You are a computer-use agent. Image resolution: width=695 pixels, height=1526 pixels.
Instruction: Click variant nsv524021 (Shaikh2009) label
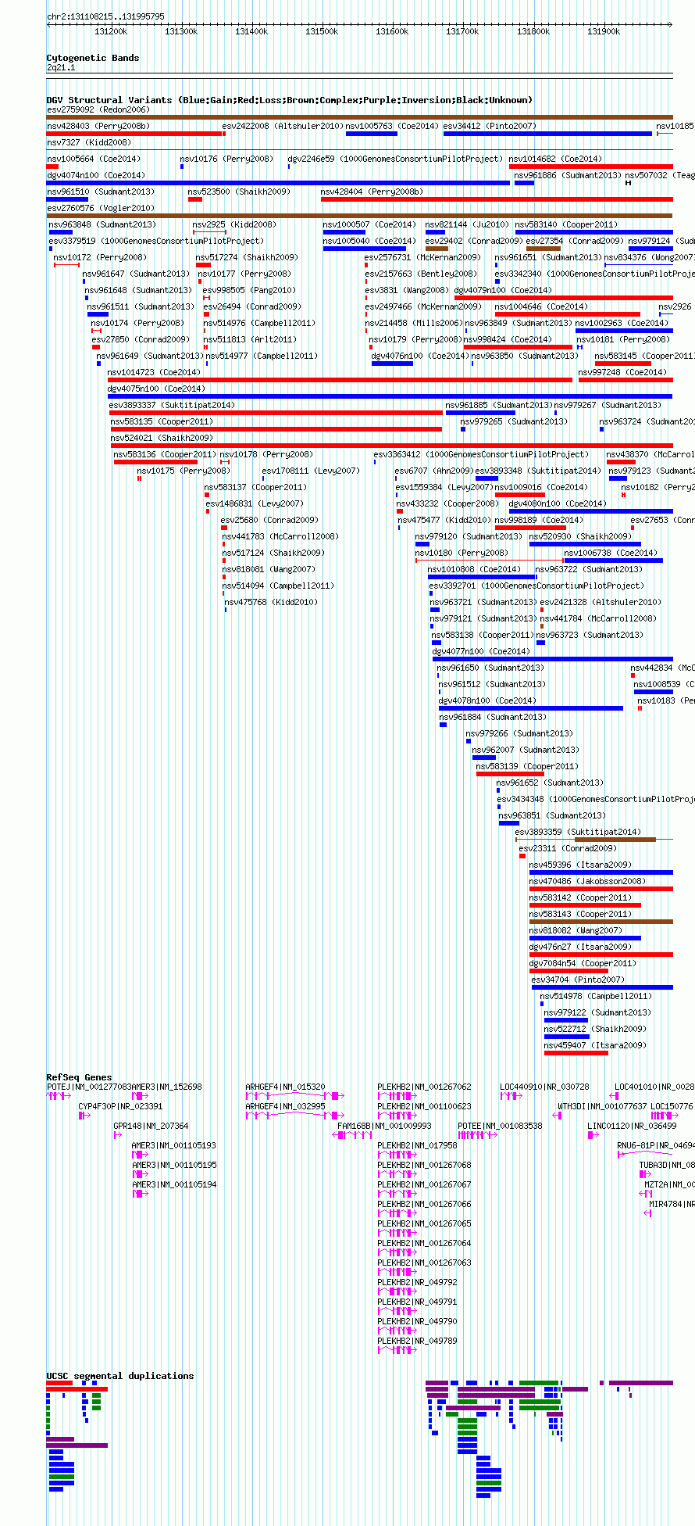click(x=162, y=438)
